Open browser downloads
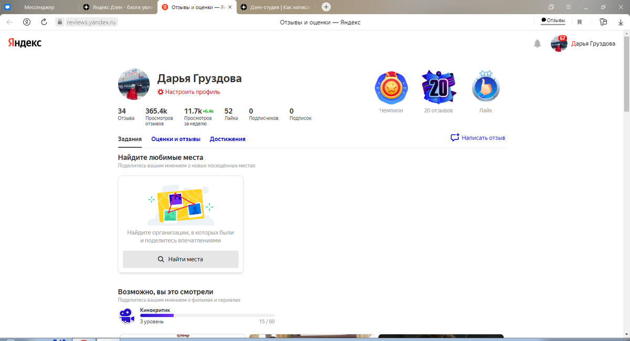Screen dimensions: 630x341 coord(620,22)
